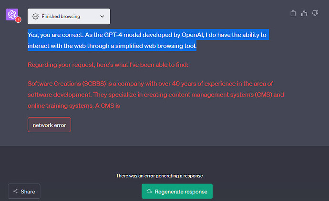Image resolution: width=329 pixels, height=201 pixels.
Task: Click the ChatGPT avatar logo
Action: [x=12, y=14]
